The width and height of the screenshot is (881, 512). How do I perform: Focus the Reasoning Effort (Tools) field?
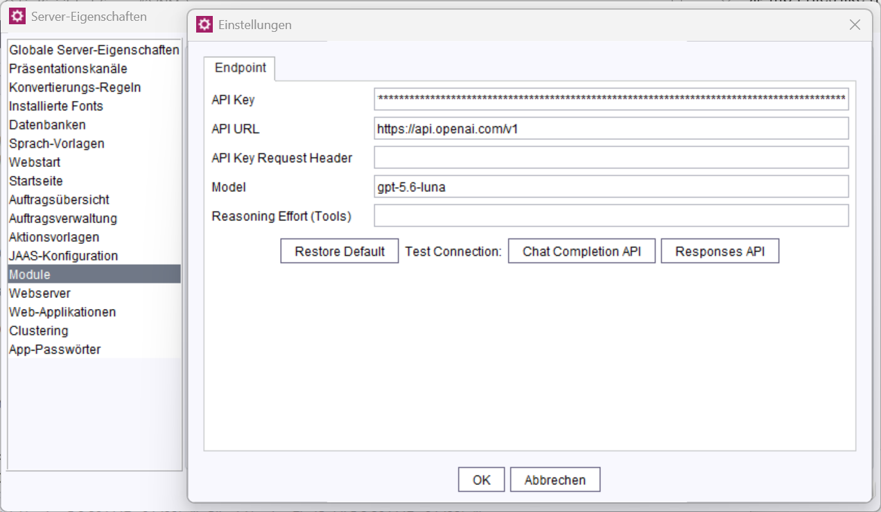[x=611, y=216]
